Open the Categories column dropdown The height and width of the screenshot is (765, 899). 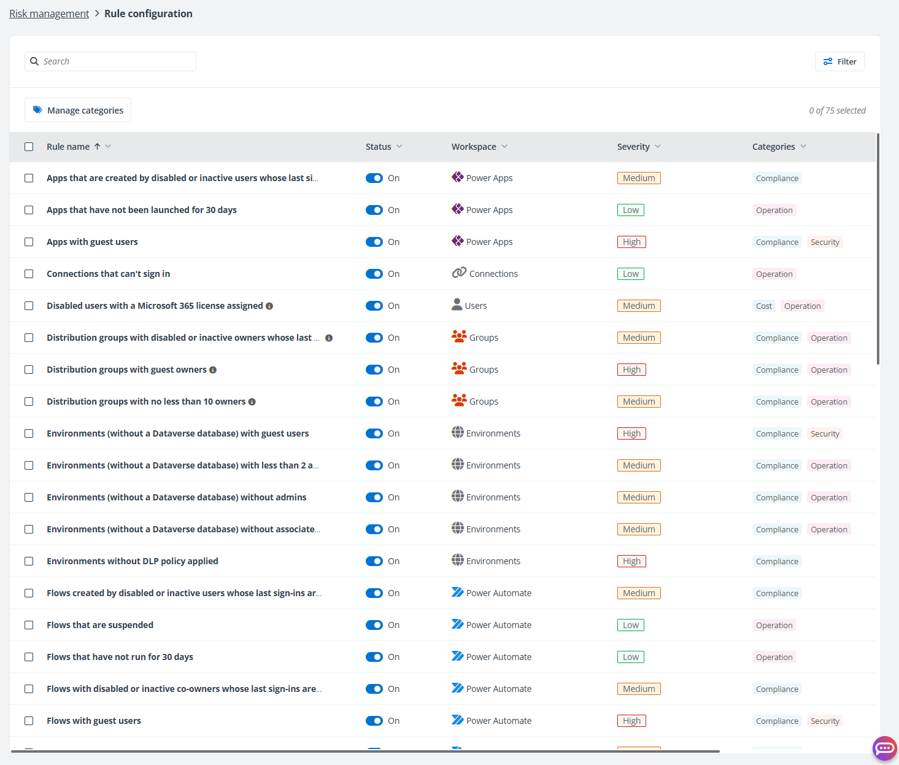[x=804, y=146]
